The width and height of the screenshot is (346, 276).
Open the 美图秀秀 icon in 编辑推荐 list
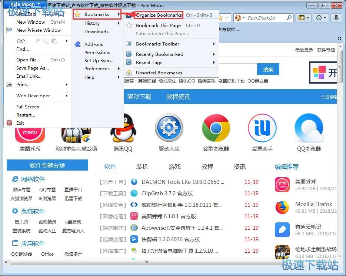pyautogui.click(x=282, y=185)
